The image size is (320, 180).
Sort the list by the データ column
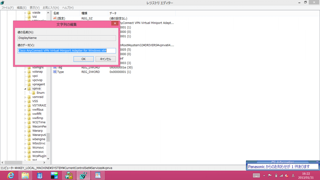tap(142, 13)
